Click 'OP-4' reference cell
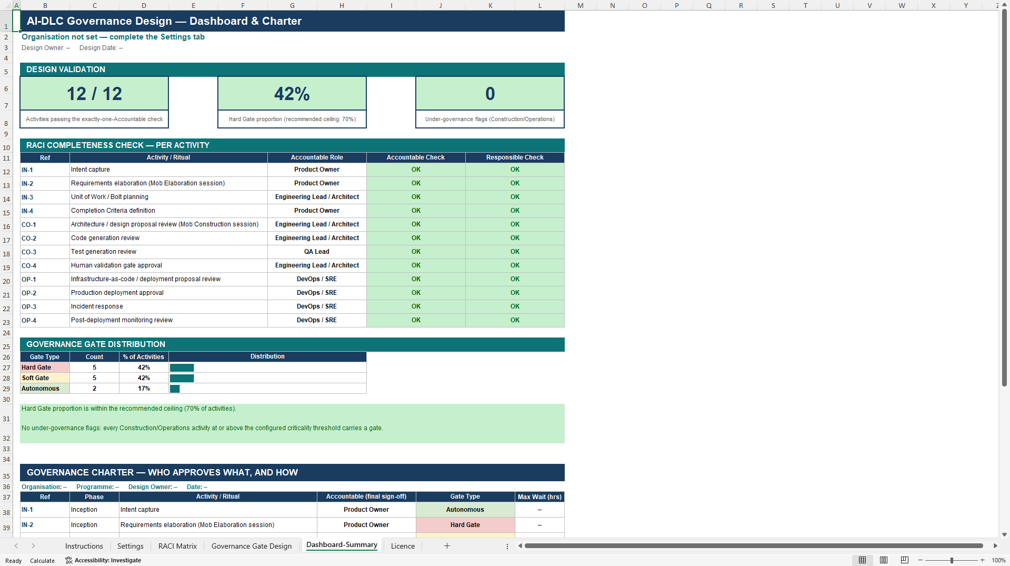 [45, 320]
